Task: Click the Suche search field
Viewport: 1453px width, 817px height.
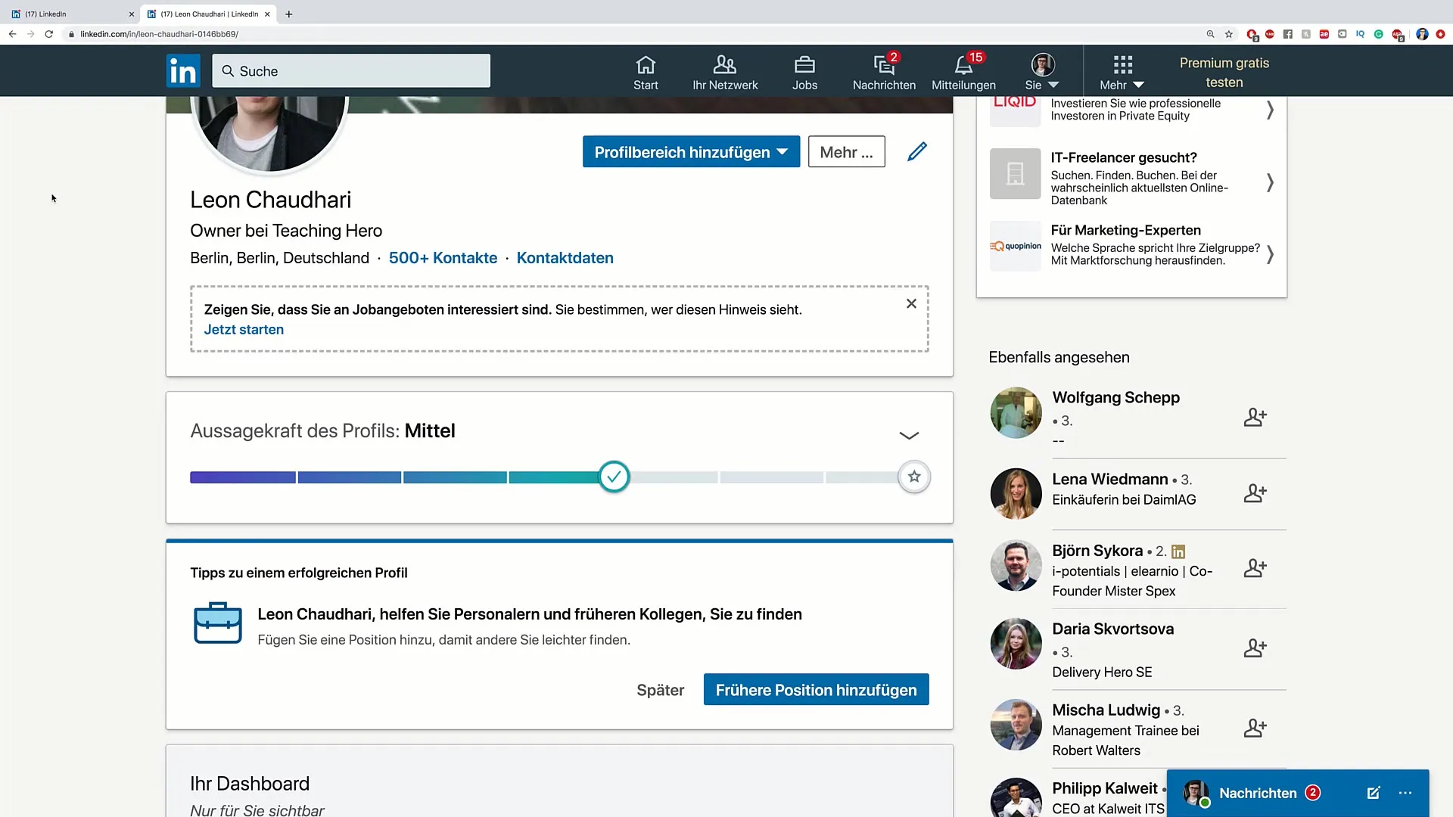Action: (x=351, y=71)
